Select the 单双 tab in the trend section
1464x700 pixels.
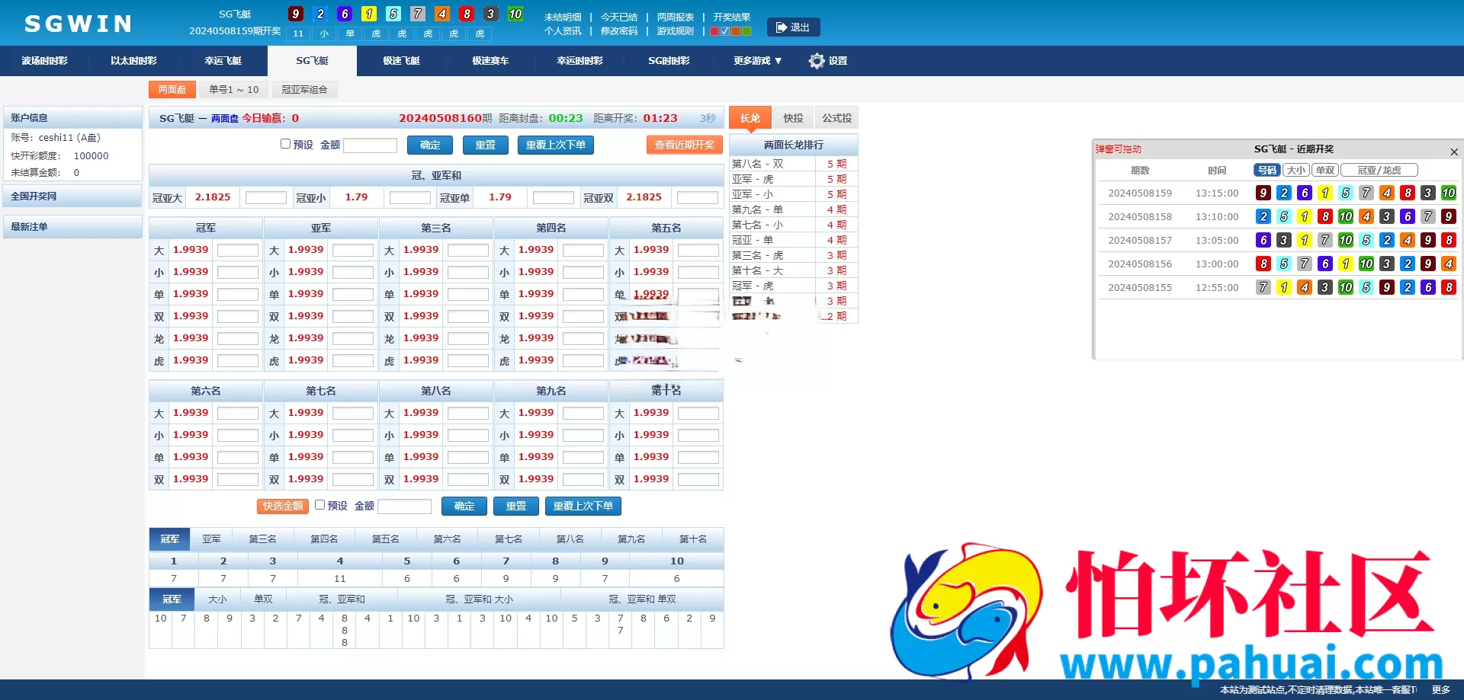[x=263, y=599]
